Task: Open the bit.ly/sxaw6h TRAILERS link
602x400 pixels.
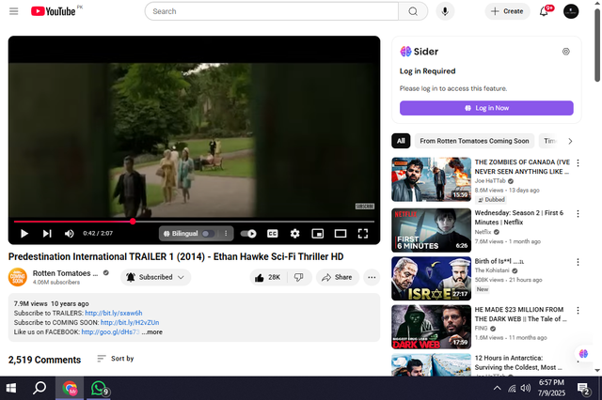Action: (x=114, y=313)
